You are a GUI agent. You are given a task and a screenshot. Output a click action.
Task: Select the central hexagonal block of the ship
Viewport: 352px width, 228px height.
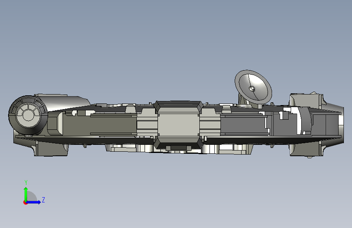coord(179,125)
